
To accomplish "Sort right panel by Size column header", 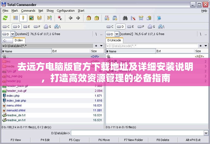I will (201, 51).
